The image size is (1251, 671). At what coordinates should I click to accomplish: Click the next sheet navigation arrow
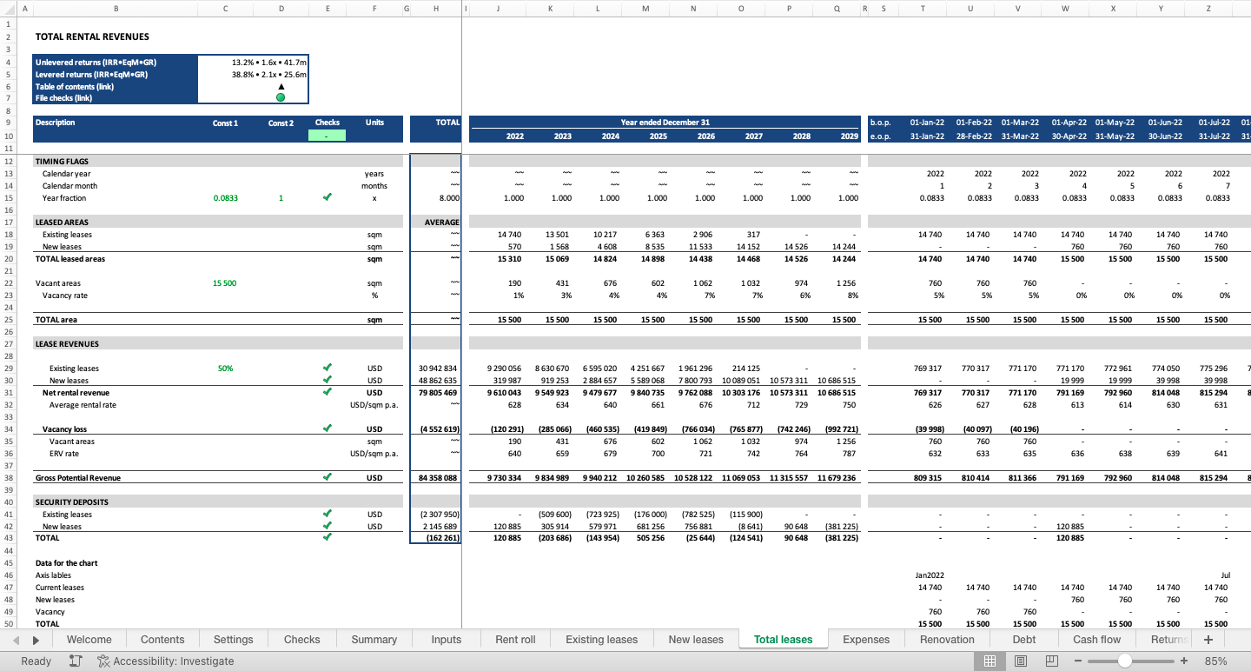[x=36, y=640]
